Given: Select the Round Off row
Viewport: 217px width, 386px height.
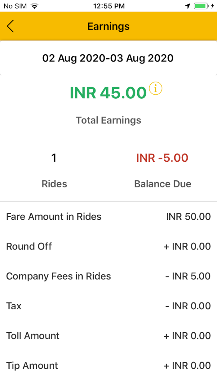Looking at the screenshot, I should pos(108,246).
